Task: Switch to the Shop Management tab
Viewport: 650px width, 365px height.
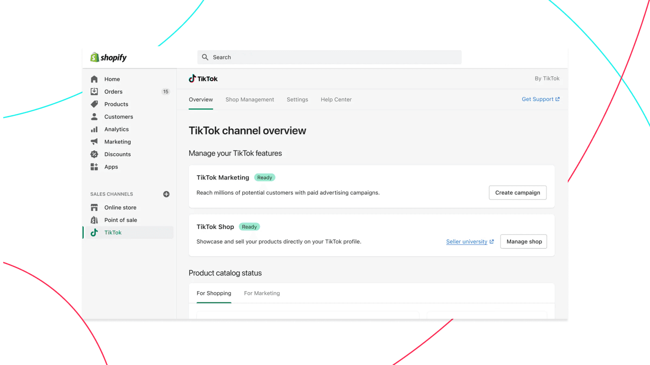Action: pyautogui.click(x=249, y=100)
